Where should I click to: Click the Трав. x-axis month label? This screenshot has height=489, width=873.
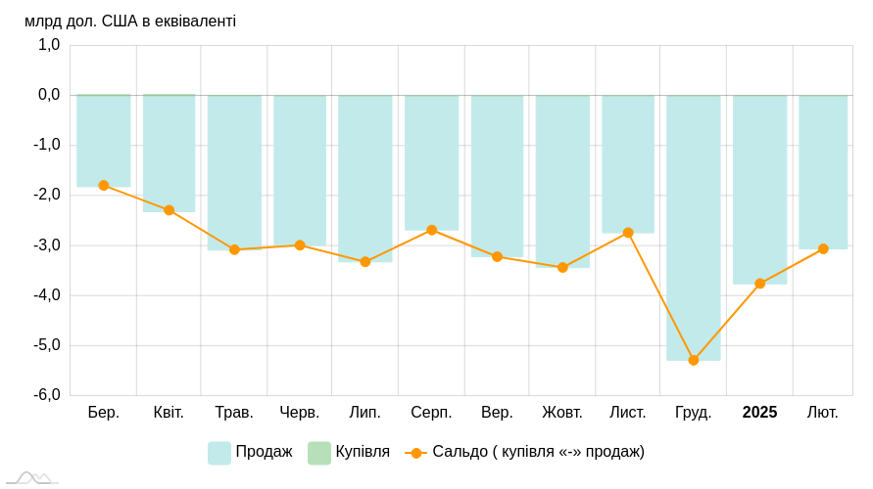234,413
